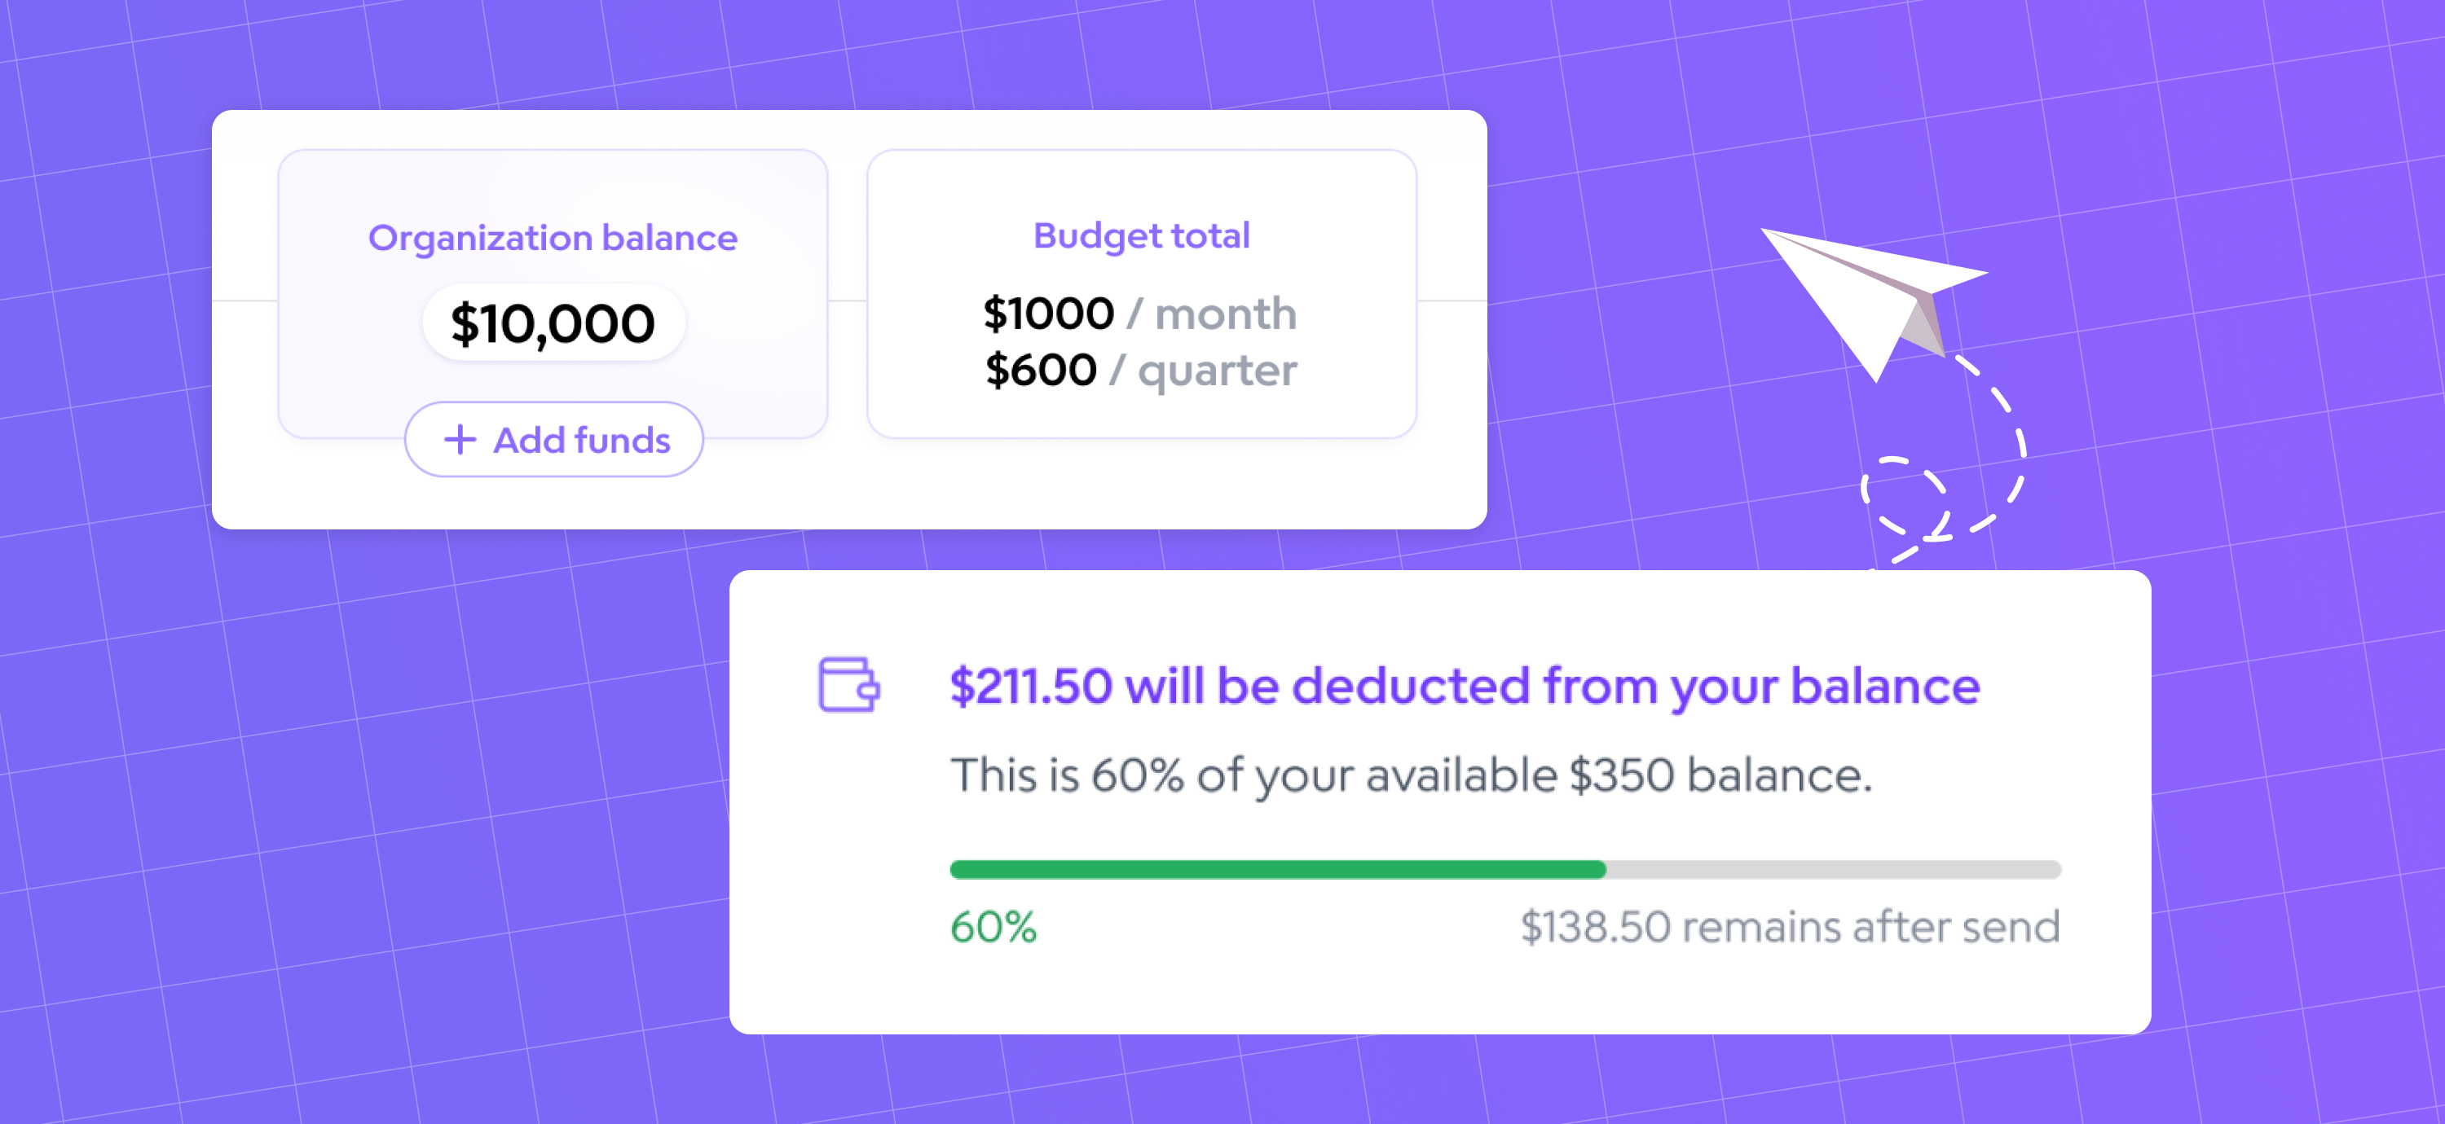Switch to the Organization balance section

click(553, 237)
